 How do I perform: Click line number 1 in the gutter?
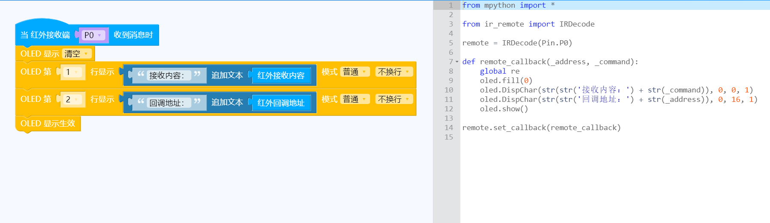pyautogui.click(x=451, y=5)
